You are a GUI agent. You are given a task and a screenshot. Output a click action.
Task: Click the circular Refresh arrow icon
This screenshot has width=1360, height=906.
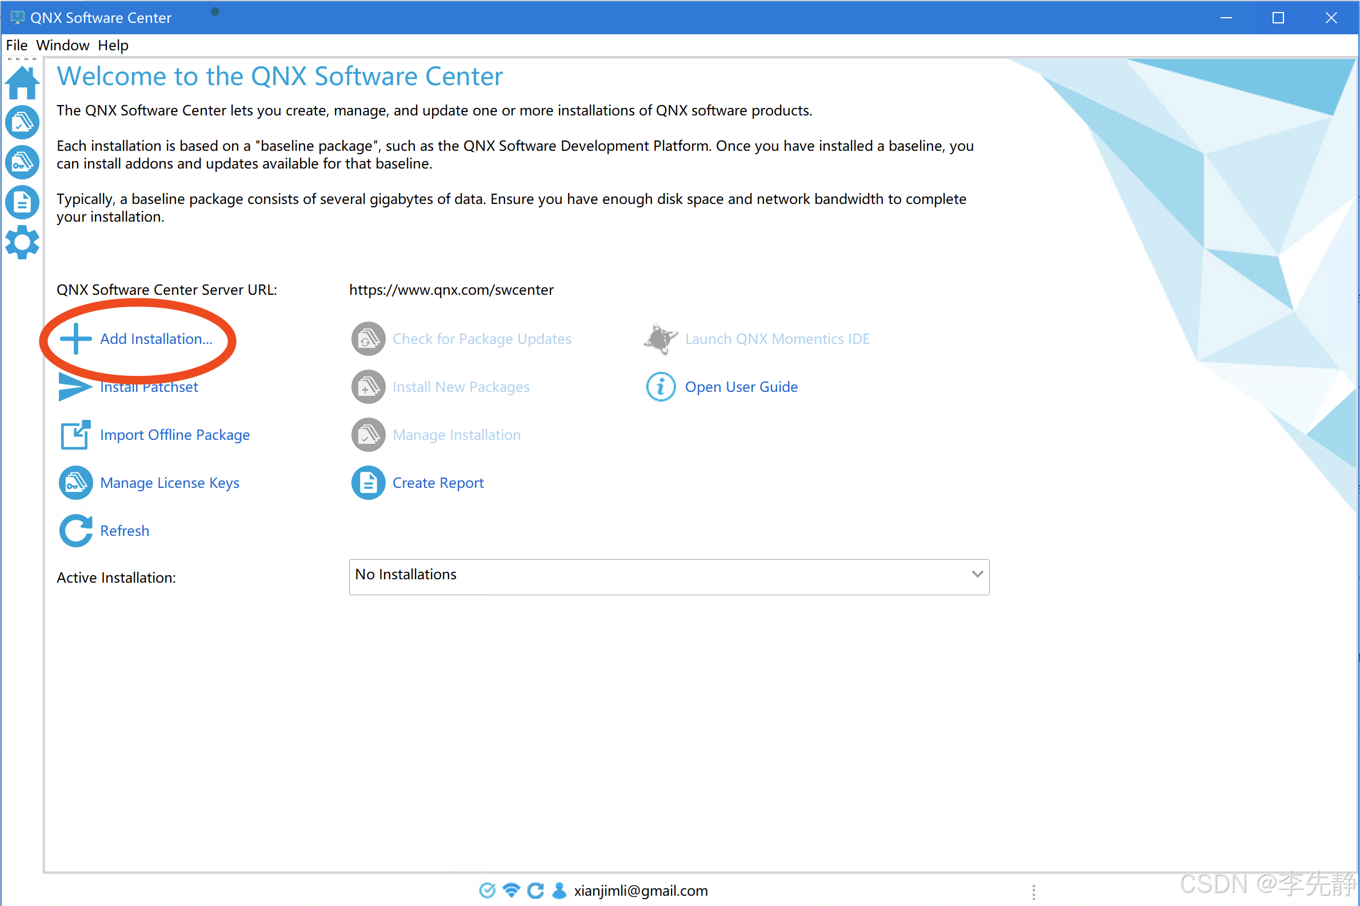76,531
